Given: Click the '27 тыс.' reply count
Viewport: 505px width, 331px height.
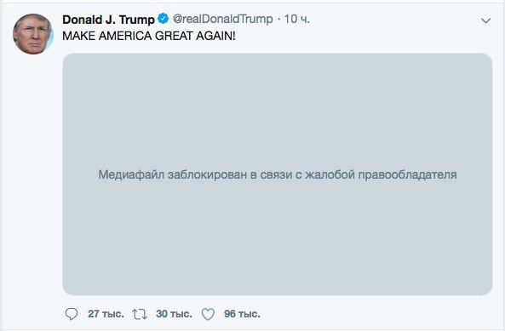Looking at the screenshot, I should tap(106, 314).
